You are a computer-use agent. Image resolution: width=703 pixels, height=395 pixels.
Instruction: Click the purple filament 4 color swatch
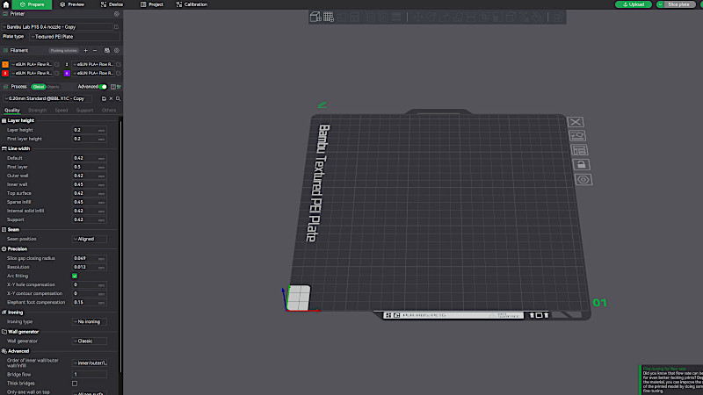pos(67,73)
